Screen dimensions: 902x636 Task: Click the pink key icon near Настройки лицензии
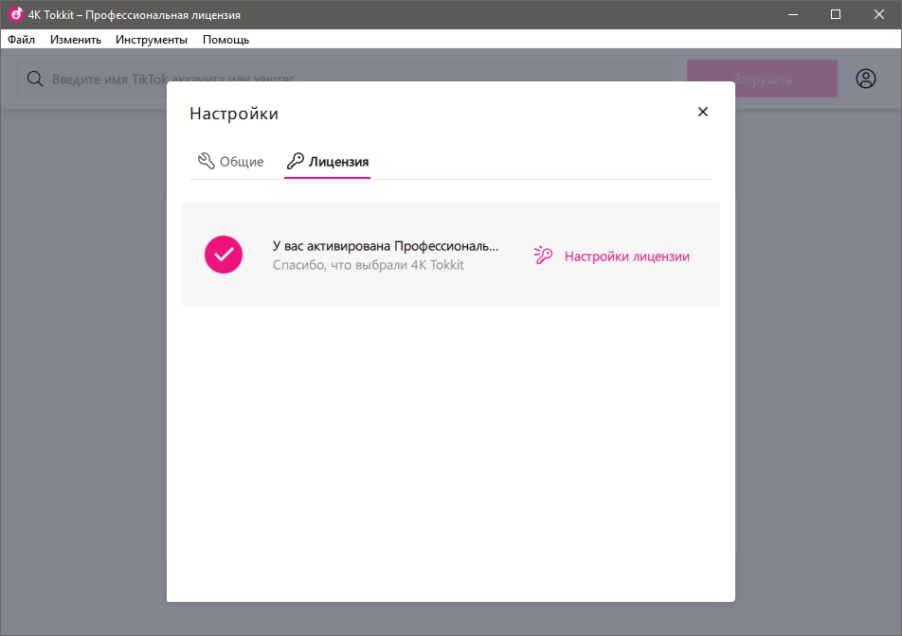click(x=543, y=256)
